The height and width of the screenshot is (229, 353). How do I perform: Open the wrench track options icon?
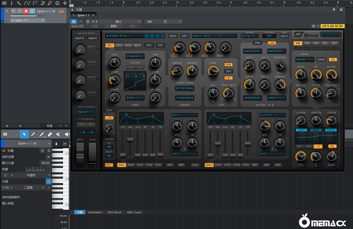point(19,3)
